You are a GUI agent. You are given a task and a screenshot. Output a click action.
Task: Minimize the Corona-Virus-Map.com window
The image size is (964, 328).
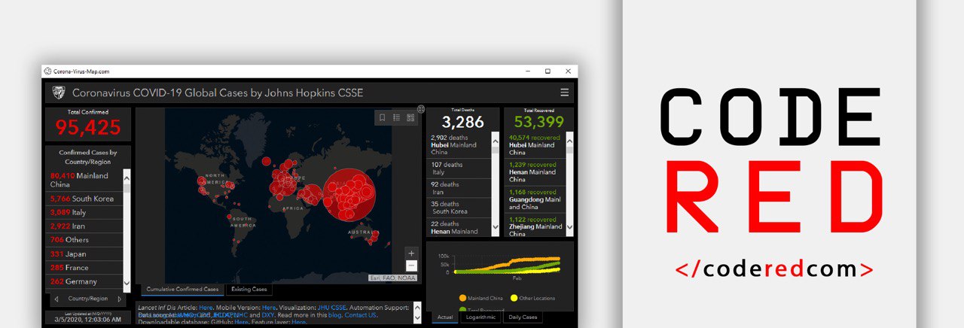[528, 71]
